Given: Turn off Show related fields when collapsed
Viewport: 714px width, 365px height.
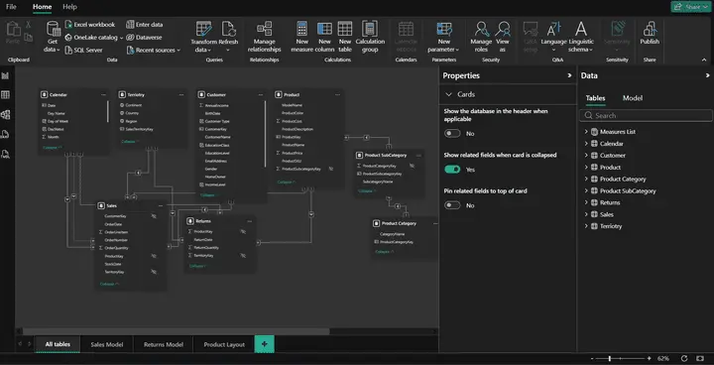Looking at the screenshot, I should (452, 170).
